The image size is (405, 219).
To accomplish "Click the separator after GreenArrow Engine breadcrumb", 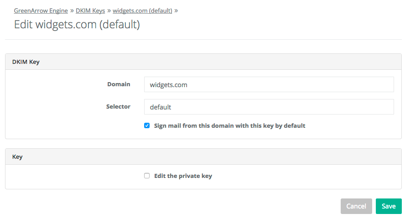I will click(x=72, y=10).
